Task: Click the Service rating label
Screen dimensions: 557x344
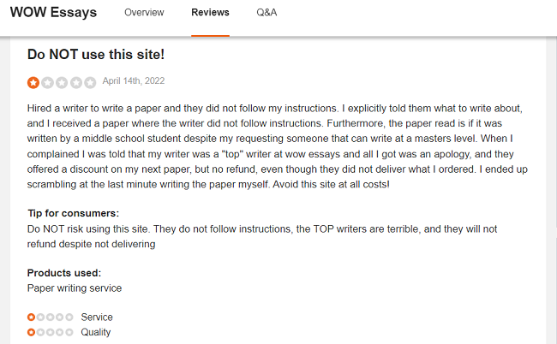Action: pyautogui.click(x=97, y=317)
